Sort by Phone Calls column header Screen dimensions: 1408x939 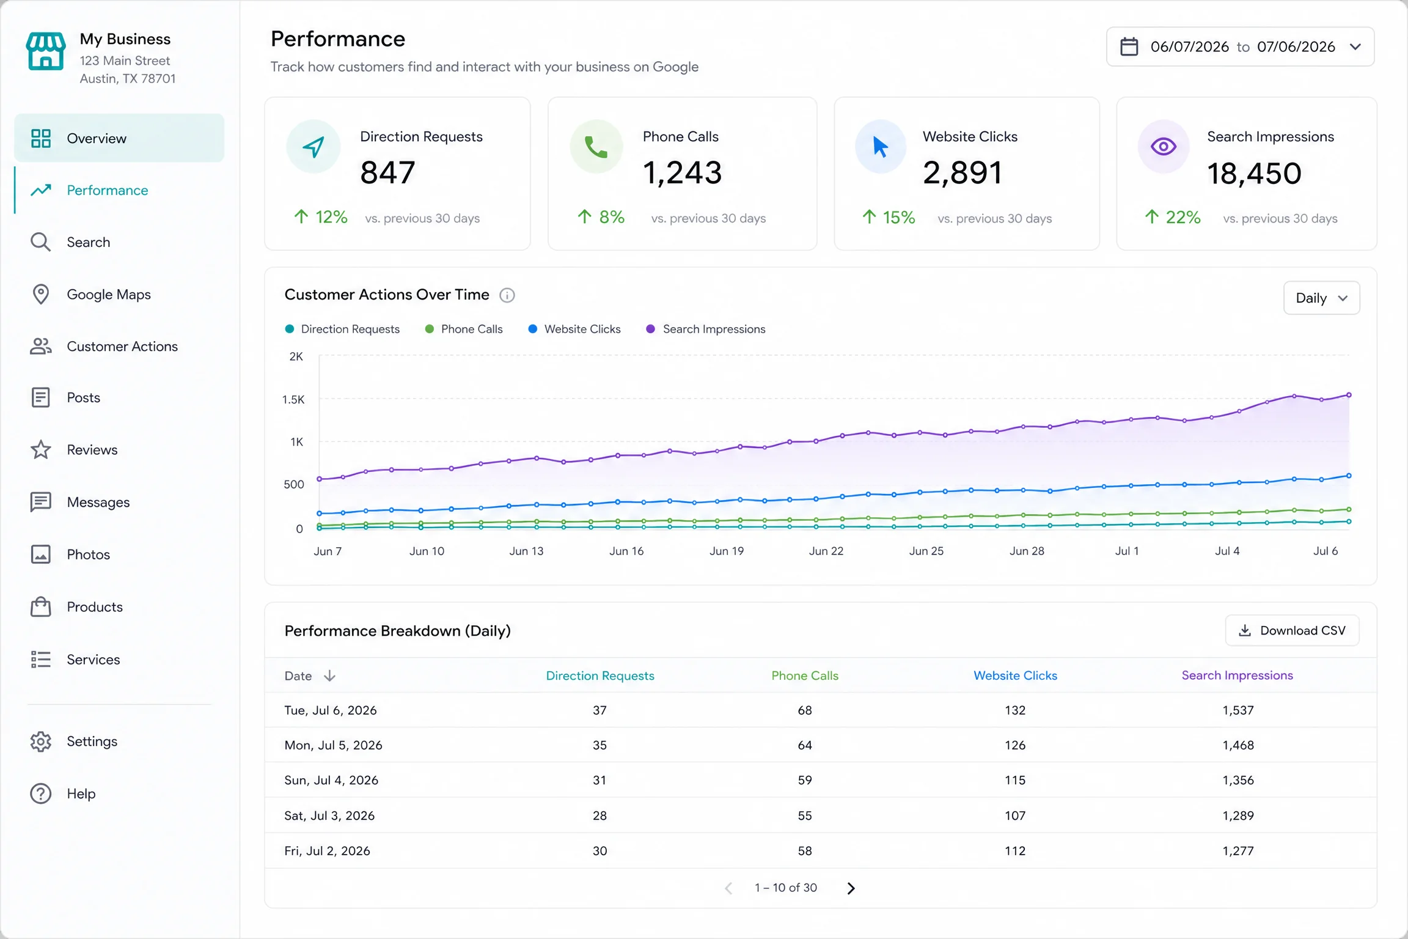(x=805, y=676)
